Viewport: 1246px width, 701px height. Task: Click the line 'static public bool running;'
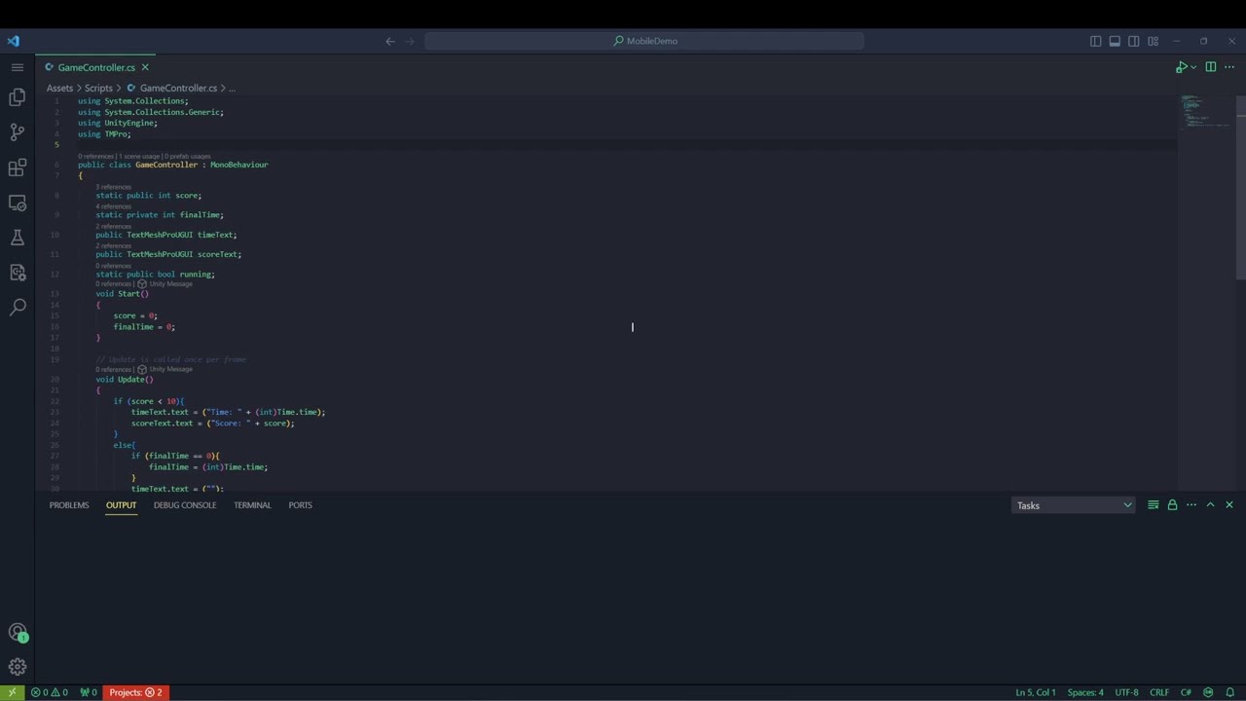156,275
